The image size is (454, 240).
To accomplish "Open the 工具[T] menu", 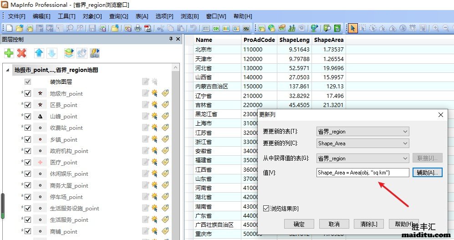I will coord(66,16).
